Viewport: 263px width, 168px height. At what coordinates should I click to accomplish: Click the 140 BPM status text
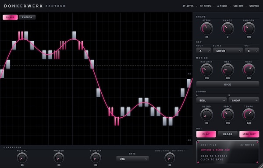pyautogui.click(x=238, y=6)
